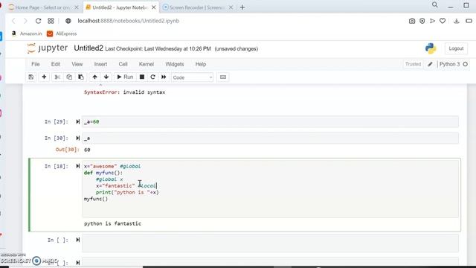Restart kernel and rerun all with fast-forward icon
Screen dimensions: 476x268
[x=164, y=77]
